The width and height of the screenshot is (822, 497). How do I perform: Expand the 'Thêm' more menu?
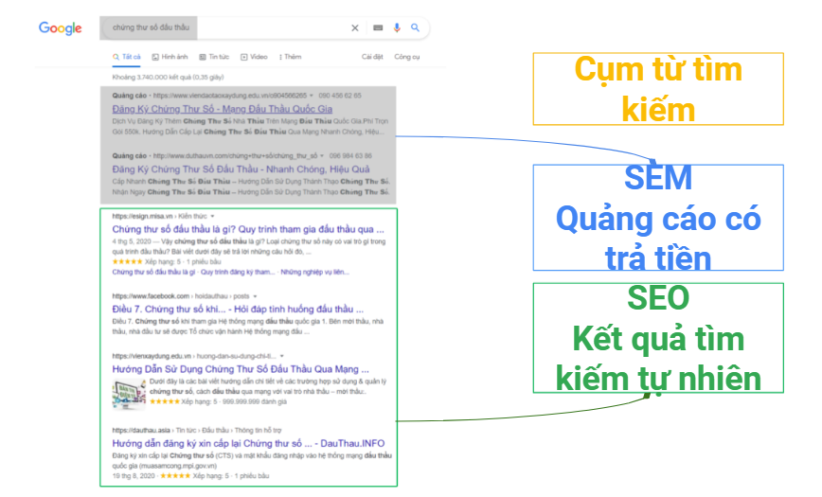(291, 57)
